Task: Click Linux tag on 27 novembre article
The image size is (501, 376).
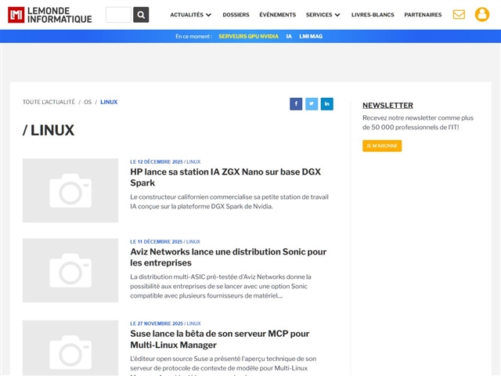Action: 194,324
